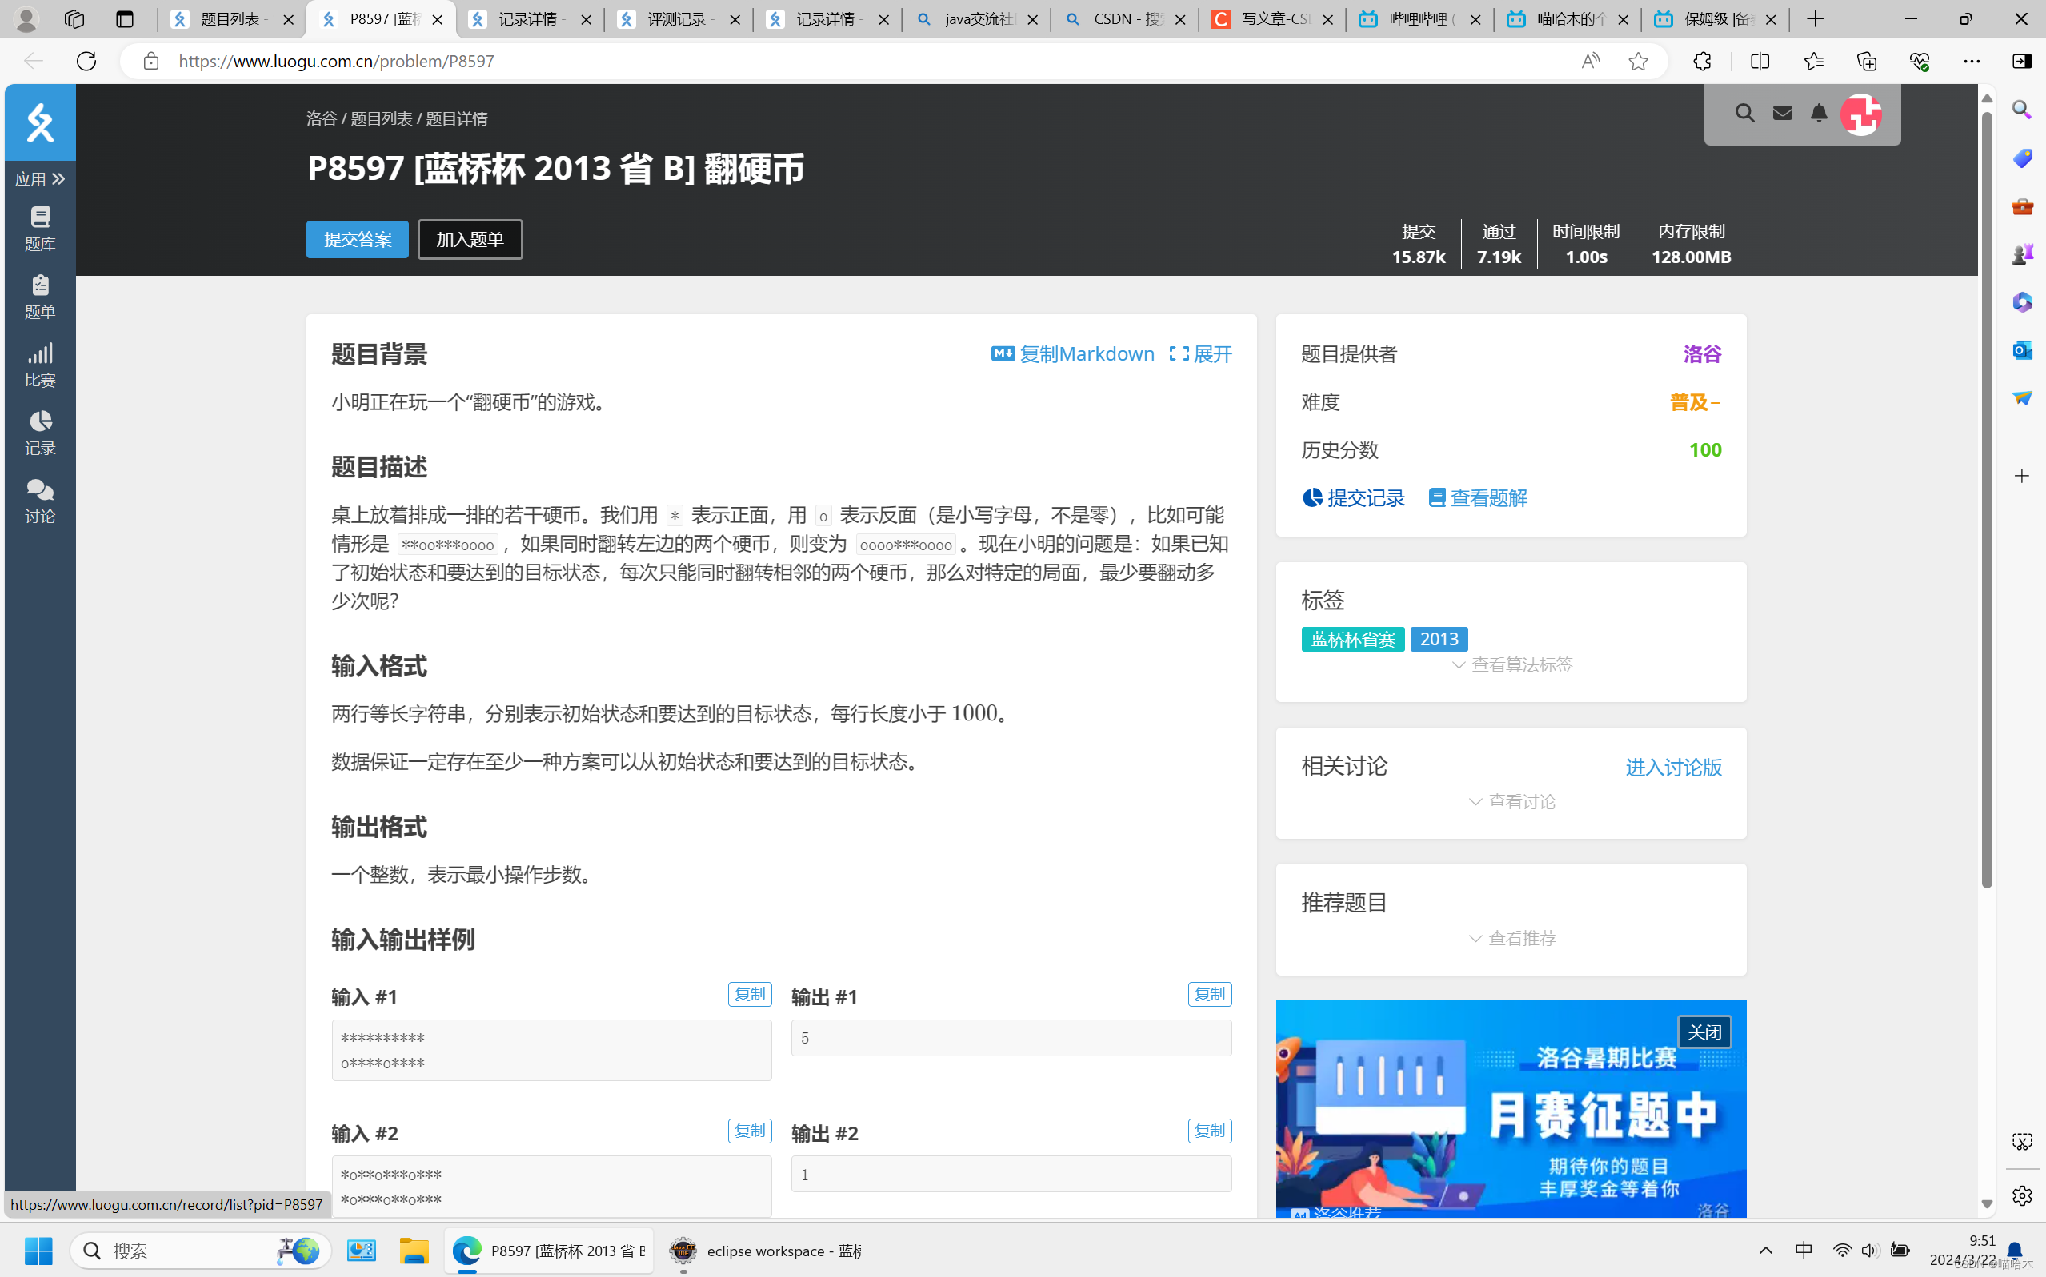The height and width of the screenshot is (1277, 2046).
Task: Open the messages envelope icon
Action: [x=1782, y=114]
